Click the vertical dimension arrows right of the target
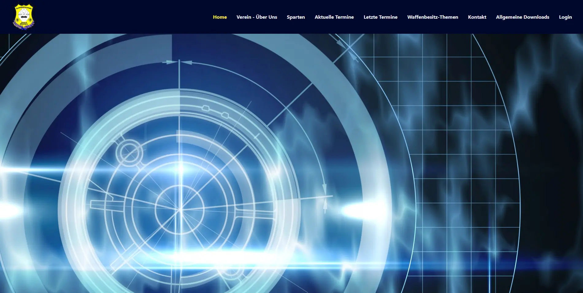The width and height of the screenshot is (583, 293). [x=325, y=196]
